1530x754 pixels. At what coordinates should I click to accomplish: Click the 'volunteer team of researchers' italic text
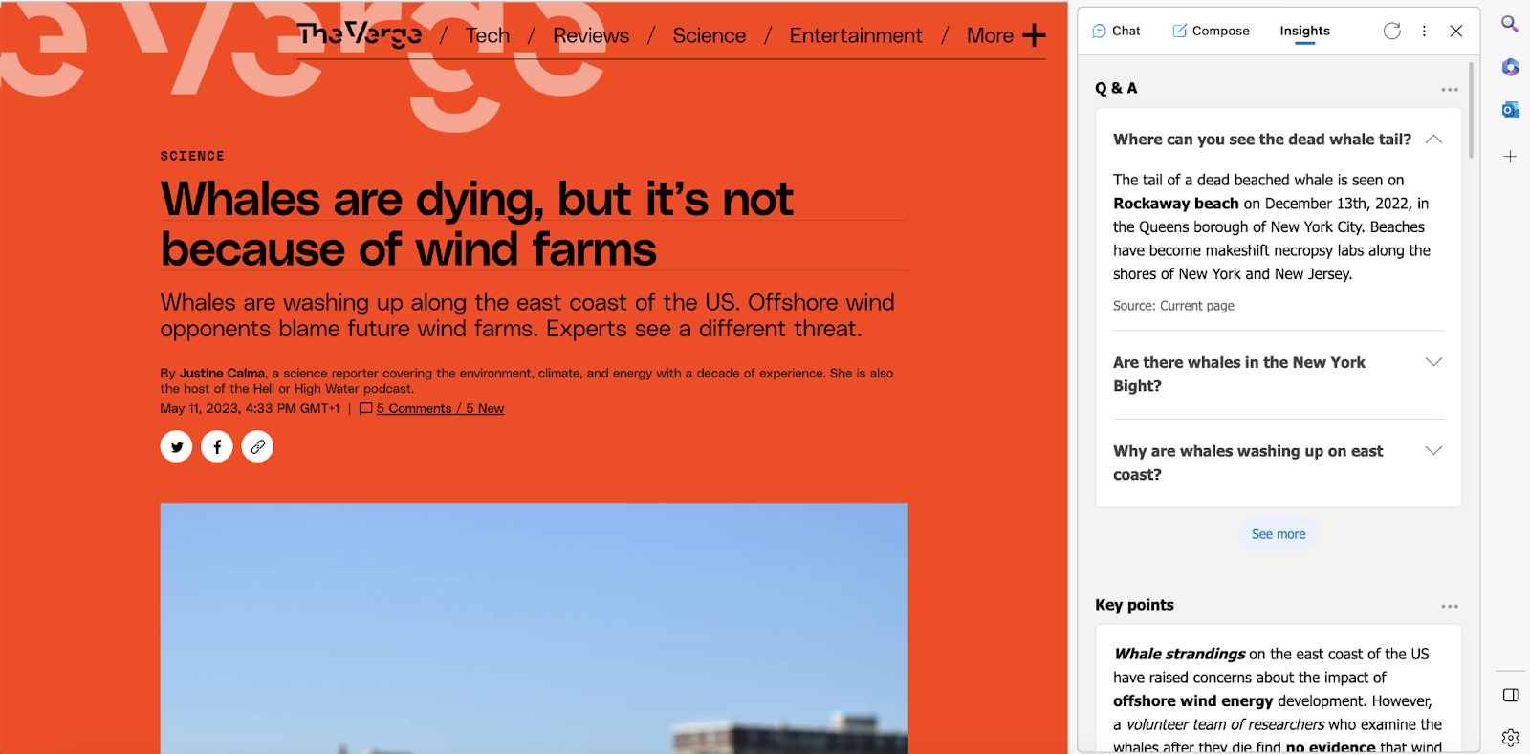pos(1225,724)
